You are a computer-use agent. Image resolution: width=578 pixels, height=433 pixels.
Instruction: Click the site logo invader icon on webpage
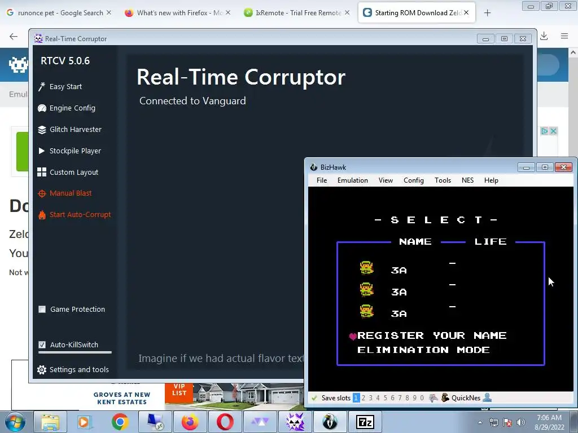[19, 65]
